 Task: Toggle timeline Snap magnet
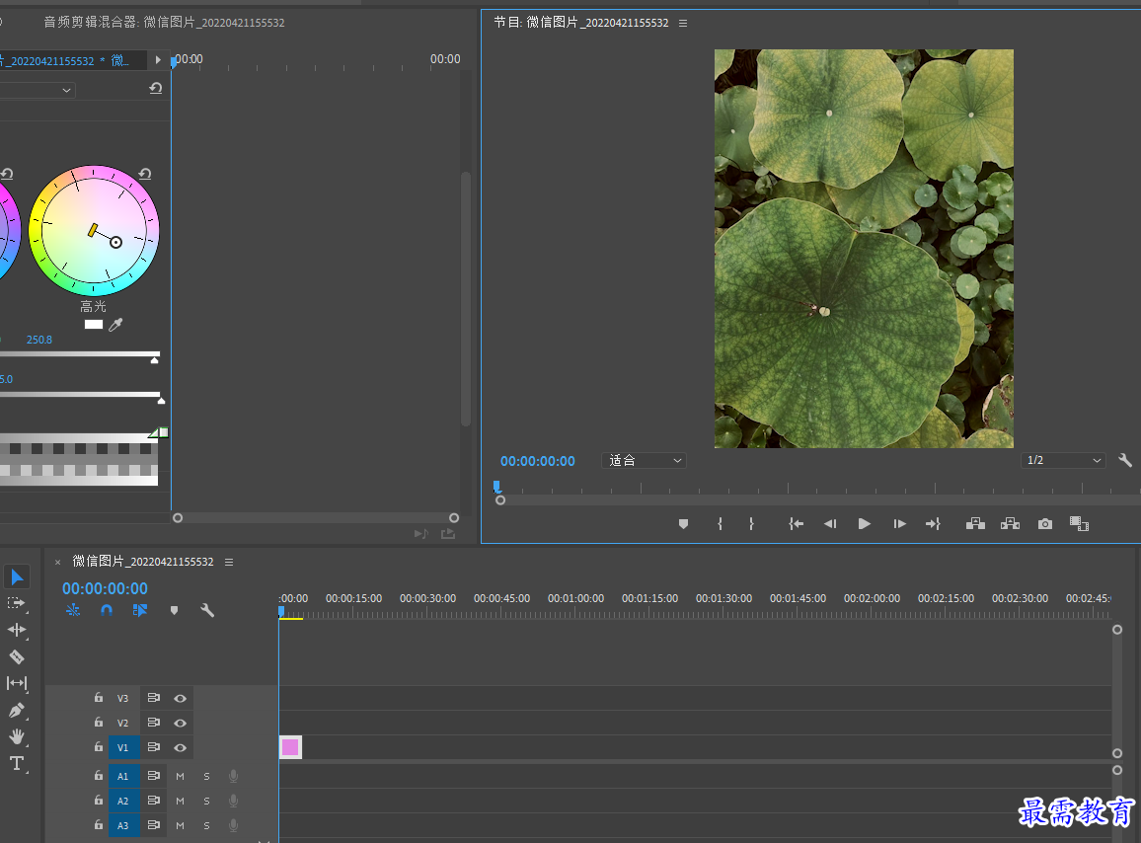click(x=107, y=610)
